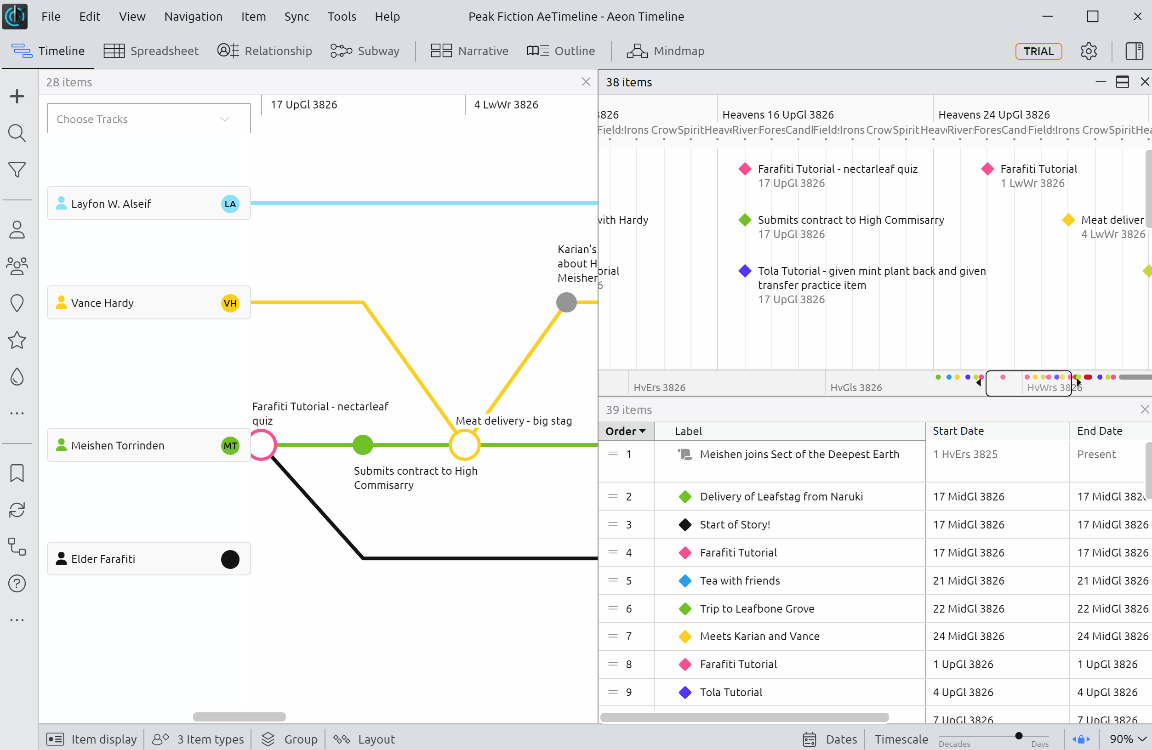Open the filter funnel icon
The height and width of the screenshot is (750, 1152).
(17, 170)
